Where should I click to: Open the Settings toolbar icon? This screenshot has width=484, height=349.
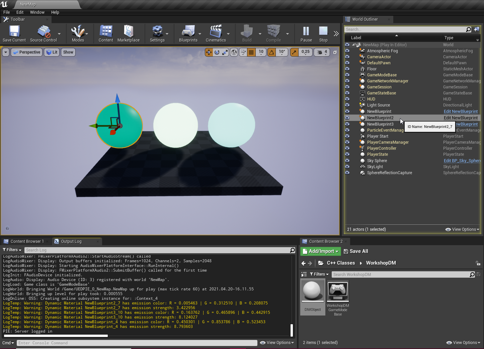157,34
